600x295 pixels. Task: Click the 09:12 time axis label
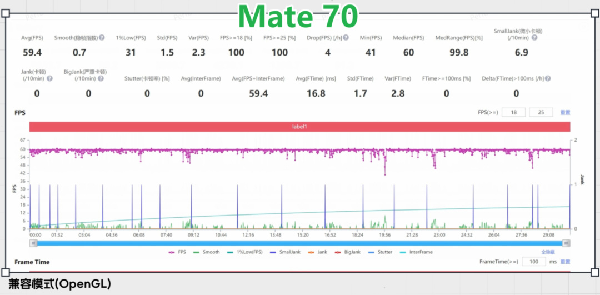pos(194,234)
